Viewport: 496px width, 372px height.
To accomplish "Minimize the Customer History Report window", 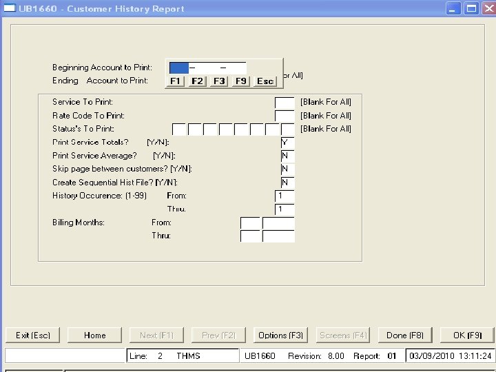I will 453,8.
